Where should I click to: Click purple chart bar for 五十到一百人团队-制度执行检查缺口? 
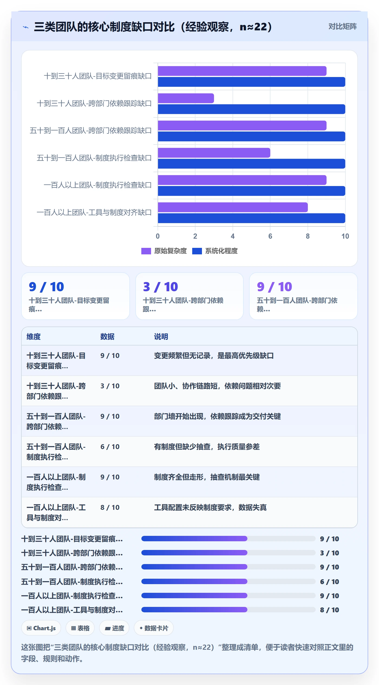(214, 153)
